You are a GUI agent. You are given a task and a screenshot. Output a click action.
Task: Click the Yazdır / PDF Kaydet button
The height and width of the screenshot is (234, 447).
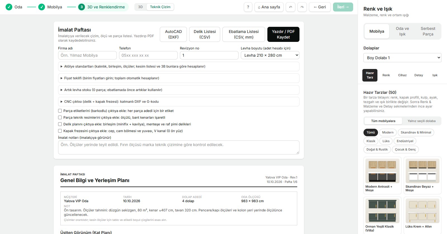[x=283, y=34]
